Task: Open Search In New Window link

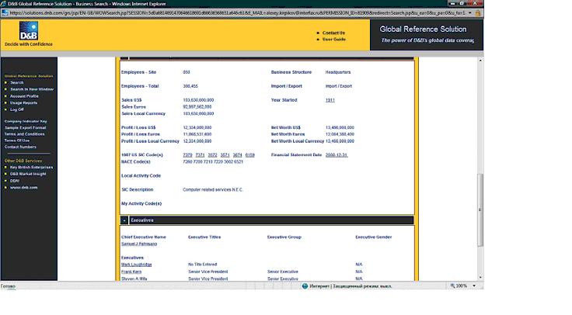Action: [32, 89]
